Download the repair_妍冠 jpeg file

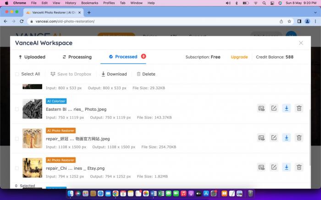click(287, 138)
